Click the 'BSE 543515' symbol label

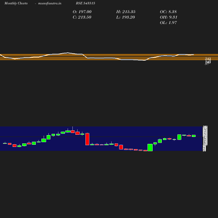click(85, 3)
